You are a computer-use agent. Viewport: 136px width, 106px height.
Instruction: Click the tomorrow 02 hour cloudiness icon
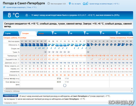119,45
